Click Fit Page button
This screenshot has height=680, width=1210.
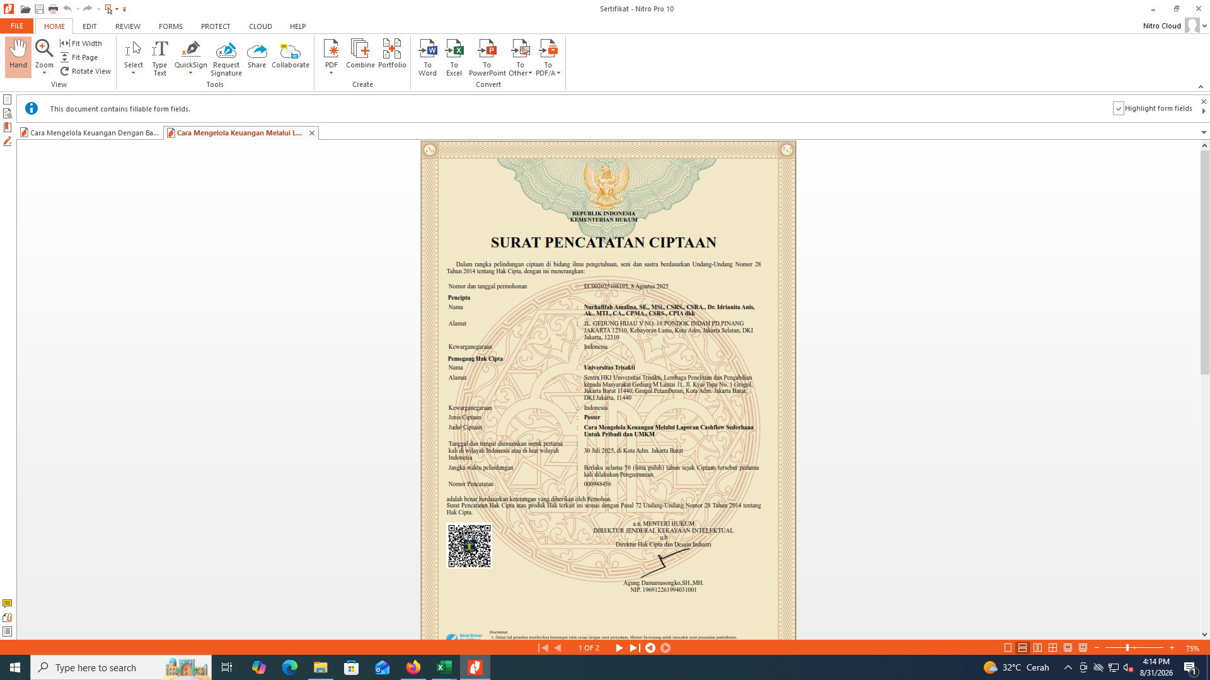point(79,57)
